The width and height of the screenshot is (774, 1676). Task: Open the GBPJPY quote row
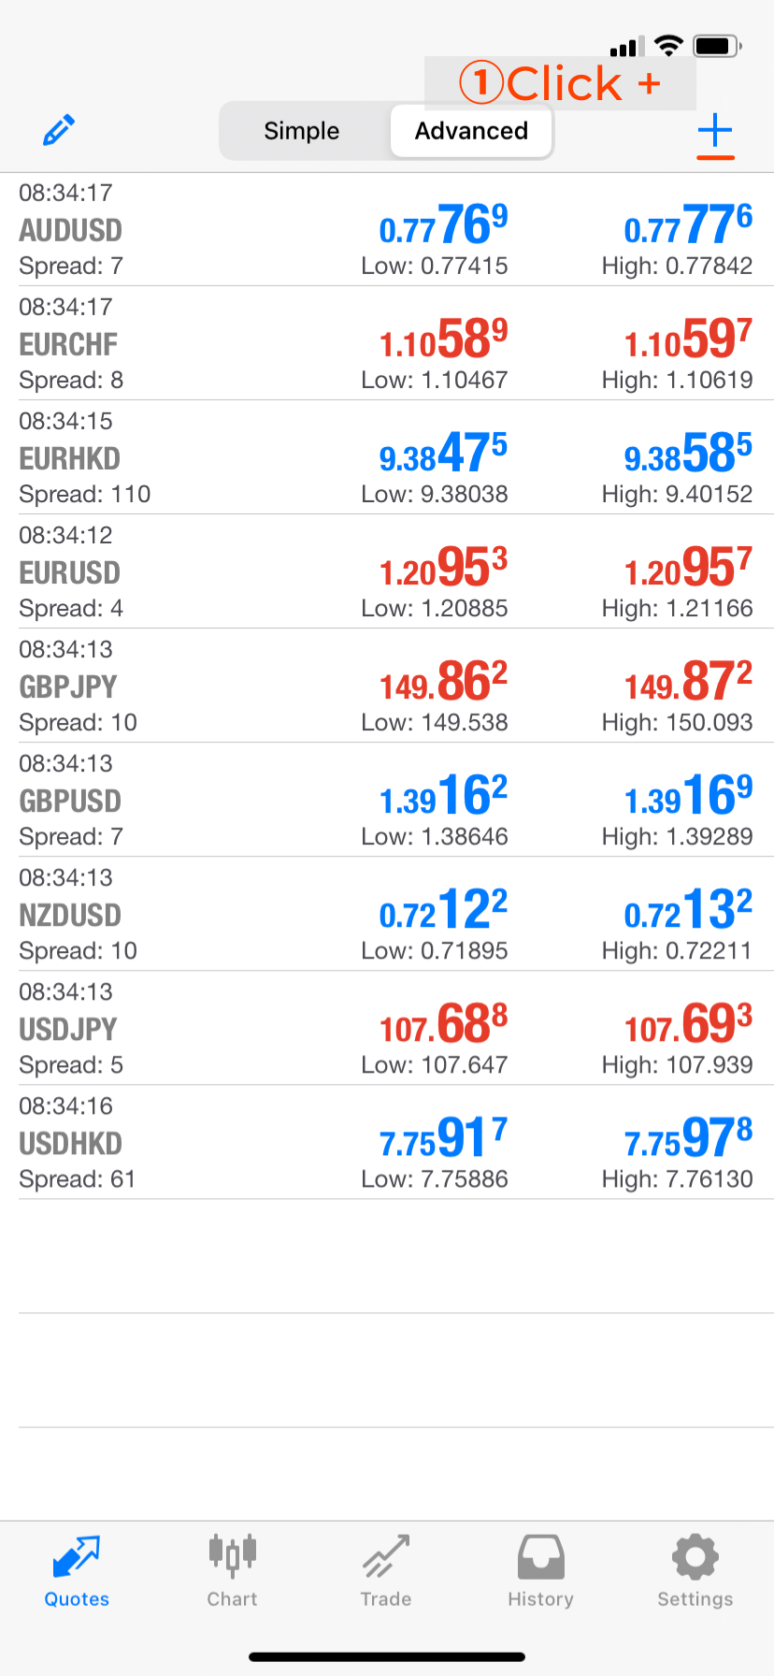387,686
